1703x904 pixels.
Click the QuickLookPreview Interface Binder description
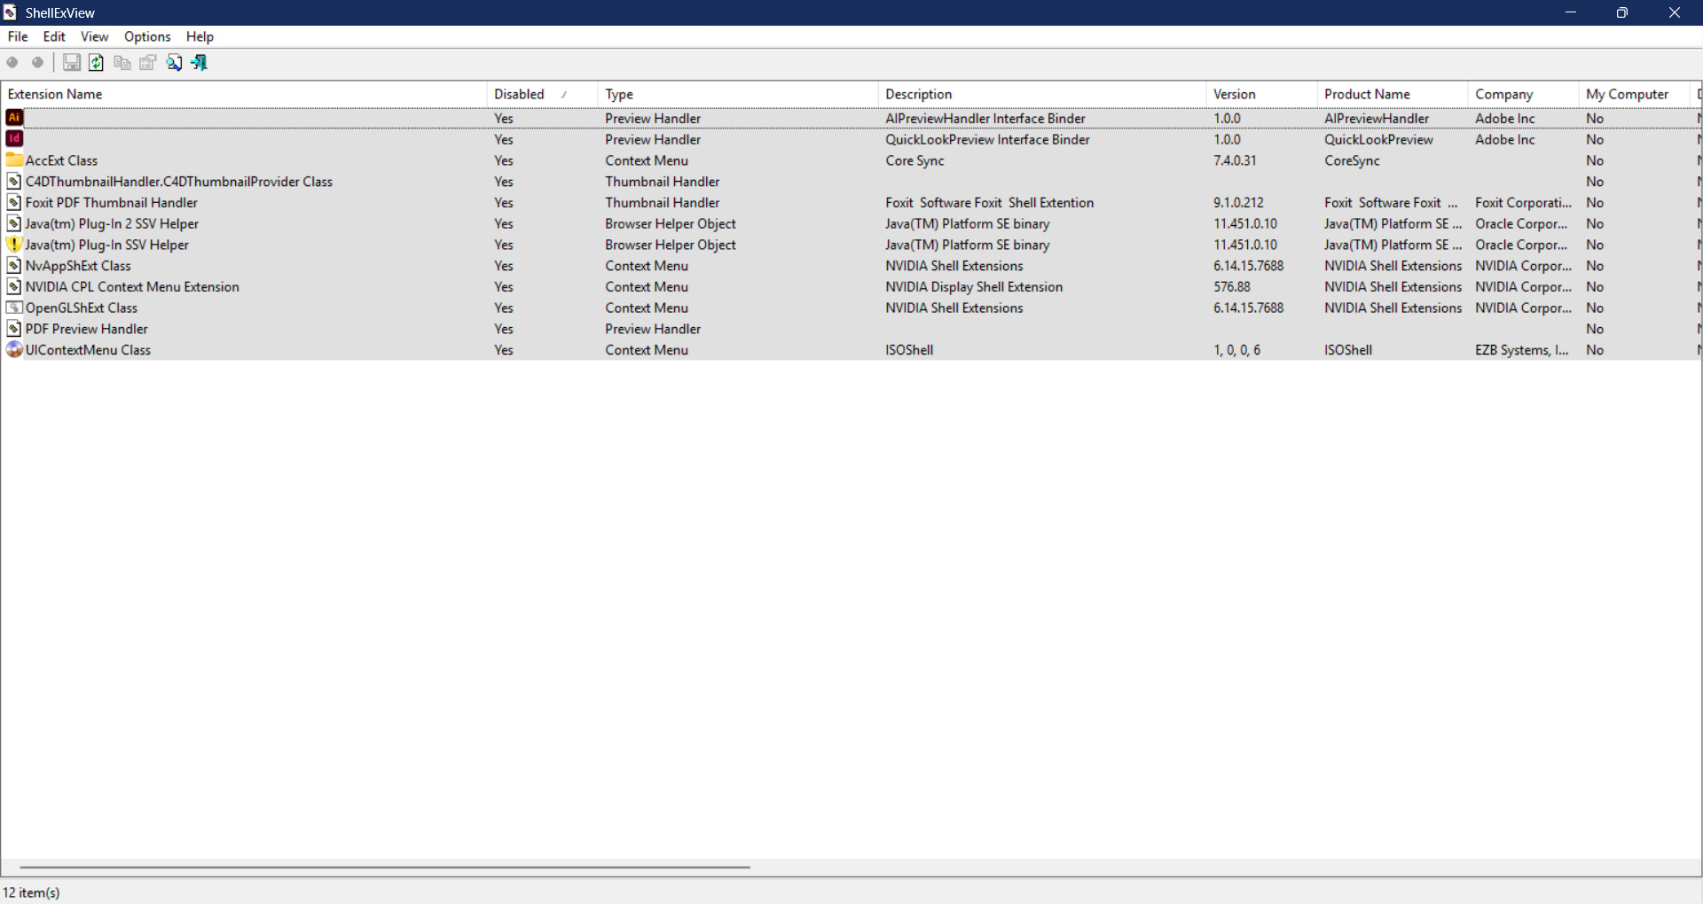pyautogui.click(x=987, y=139)
